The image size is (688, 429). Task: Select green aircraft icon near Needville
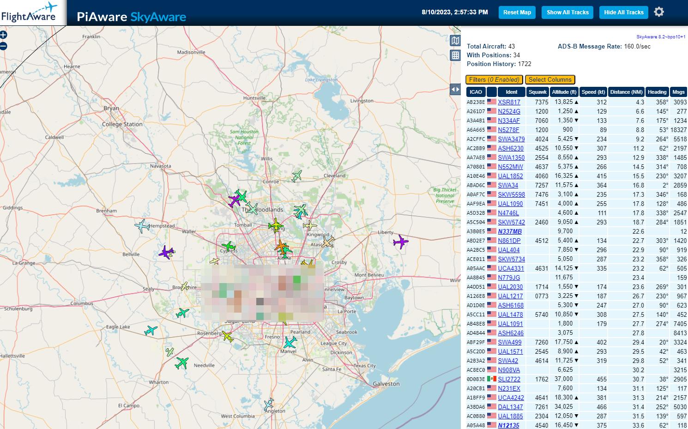click(x=182, y=363)
